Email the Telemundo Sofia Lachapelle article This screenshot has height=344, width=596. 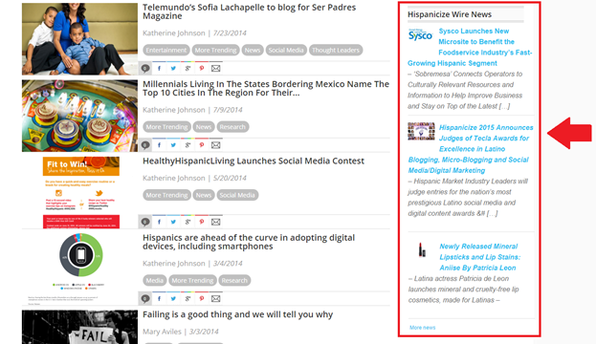215,69
